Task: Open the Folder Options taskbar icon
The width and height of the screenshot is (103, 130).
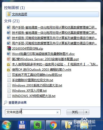Action: pyautogui.click(x=69, y=125)
